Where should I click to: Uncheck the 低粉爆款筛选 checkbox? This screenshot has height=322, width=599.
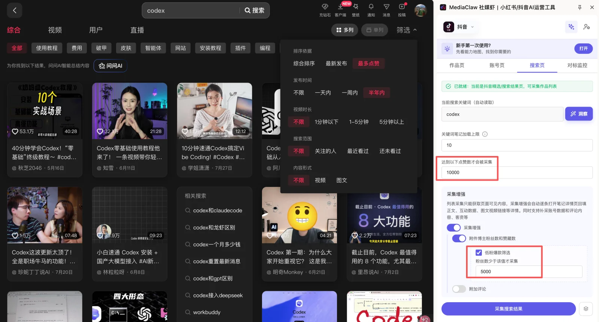(478, 252)
